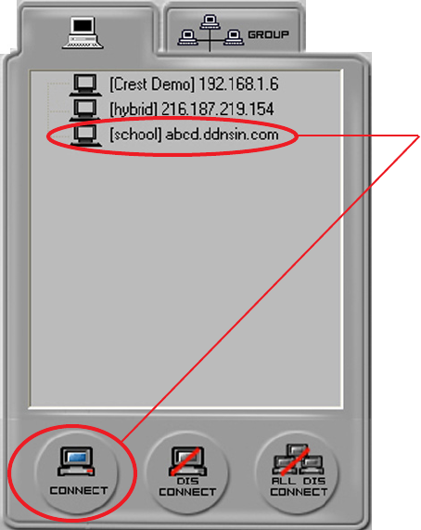Click the DIS CONNECT button label
Screen dimensions: 421x530
pyautogui.click(x=187, y=486)
